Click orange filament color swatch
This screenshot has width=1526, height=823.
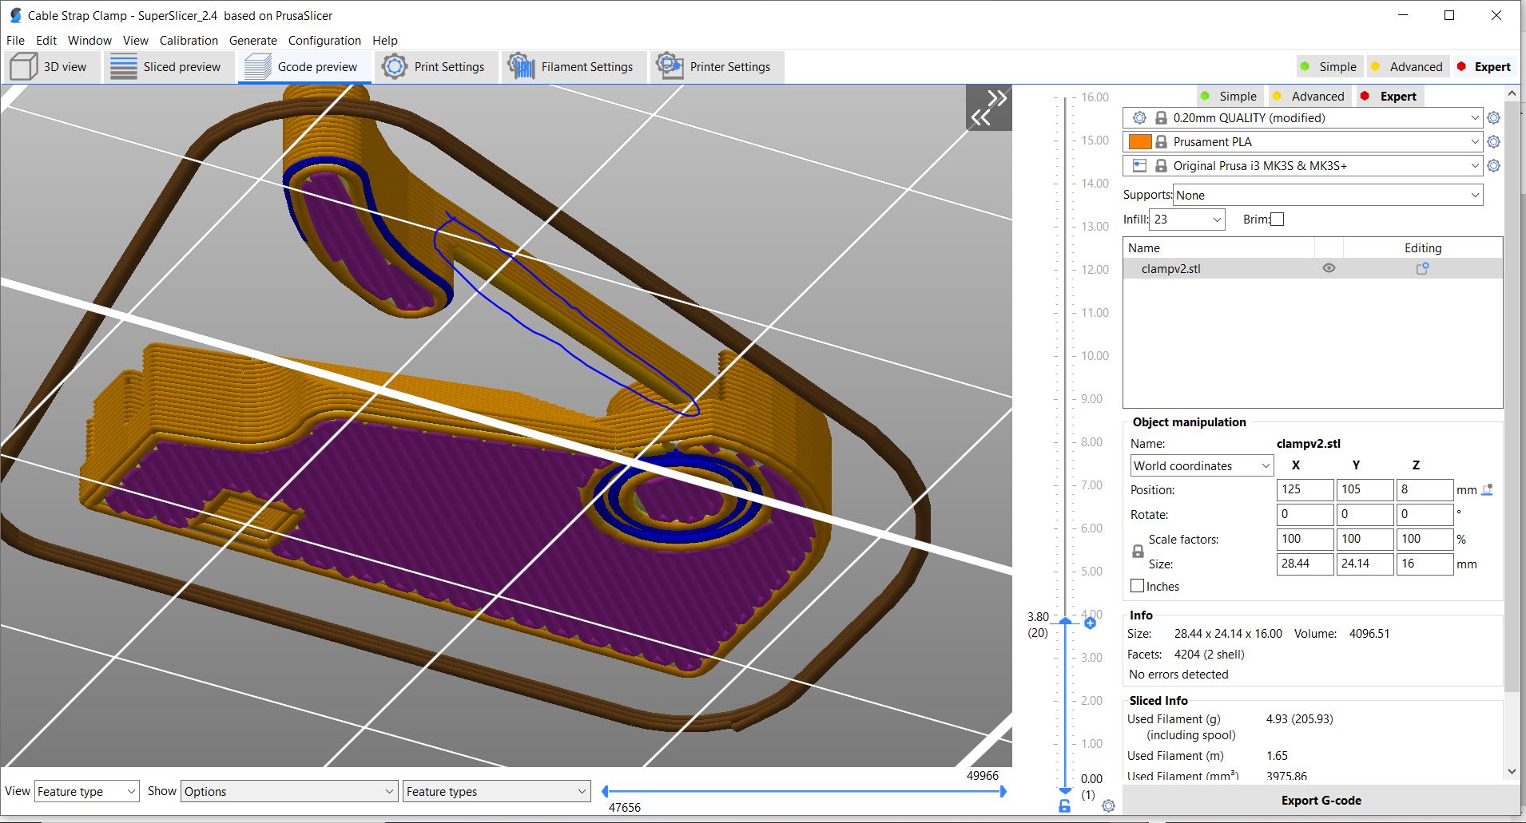click(x=1140, y=142)
